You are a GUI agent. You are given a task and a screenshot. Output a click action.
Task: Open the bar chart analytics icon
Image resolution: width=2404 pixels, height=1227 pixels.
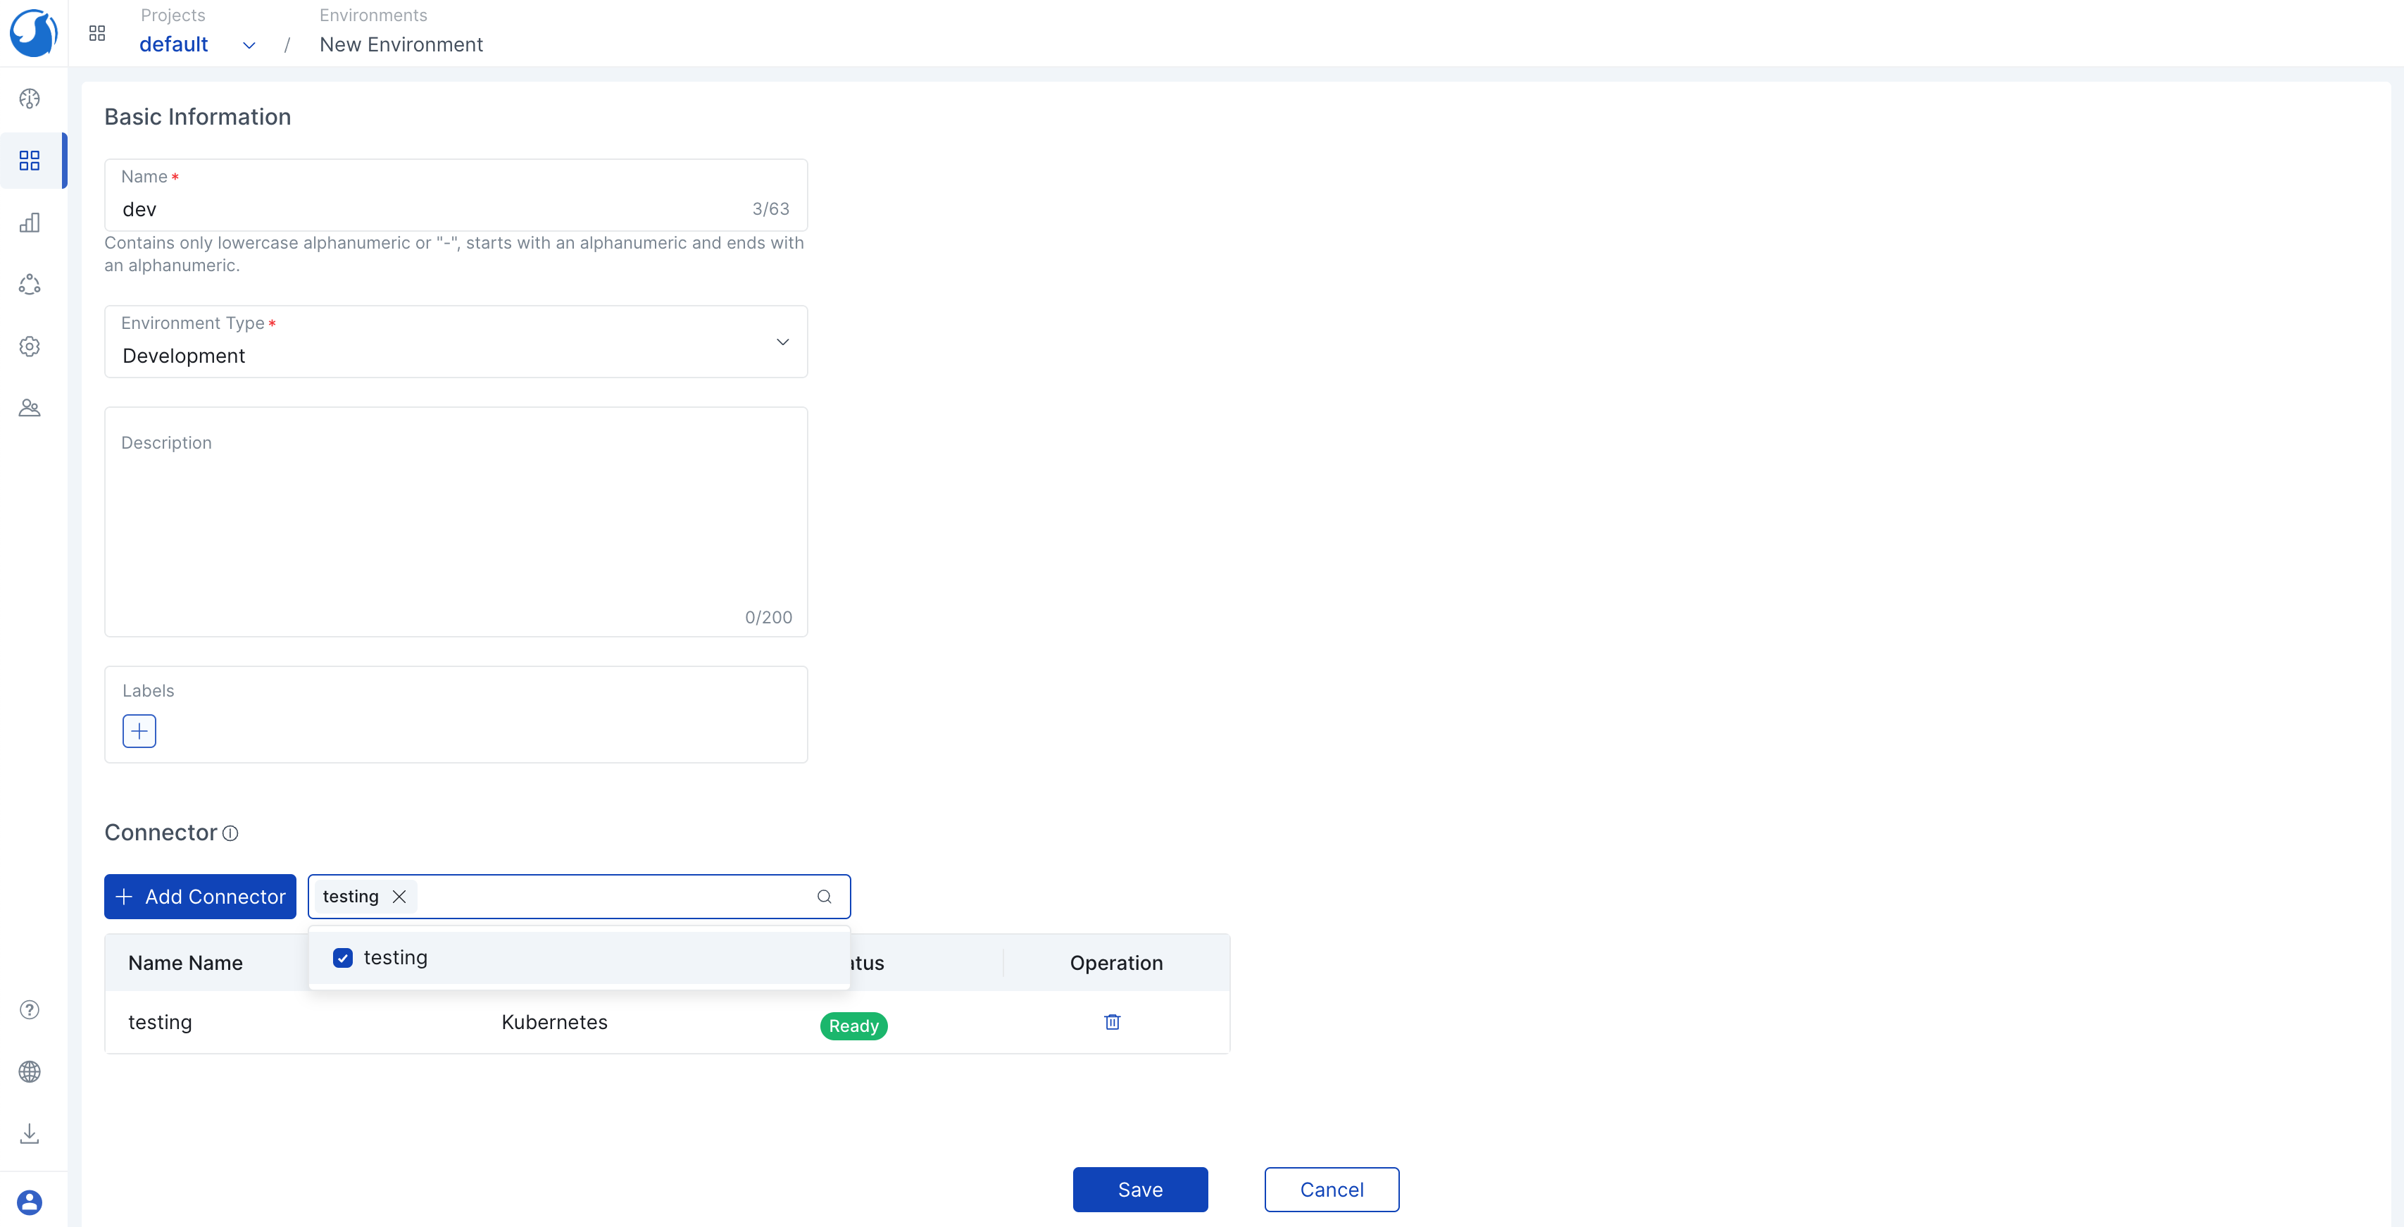point(30,223)
